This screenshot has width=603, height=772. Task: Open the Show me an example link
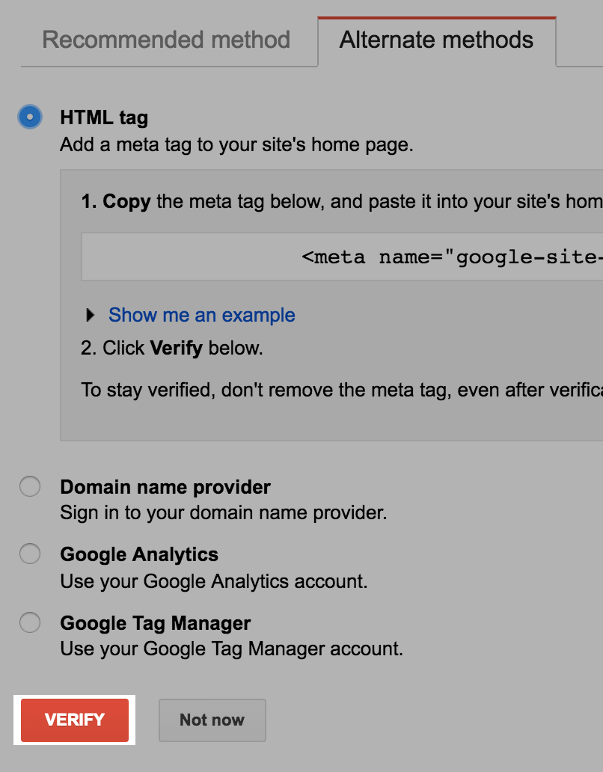[202, 315]
